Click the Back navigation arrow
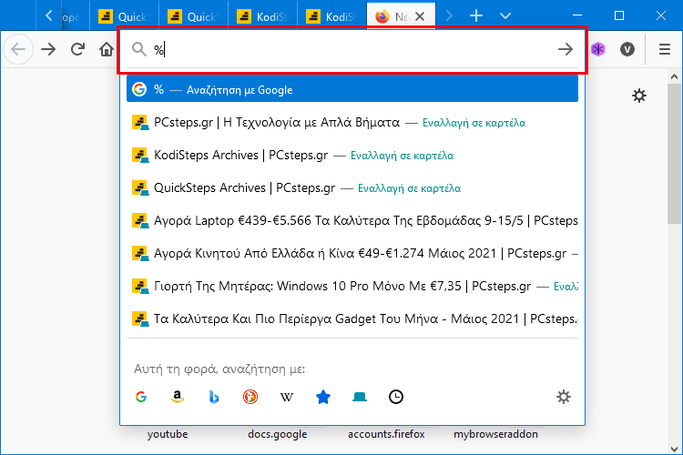This screenshot has height=455, width=683. coord(18,49)
